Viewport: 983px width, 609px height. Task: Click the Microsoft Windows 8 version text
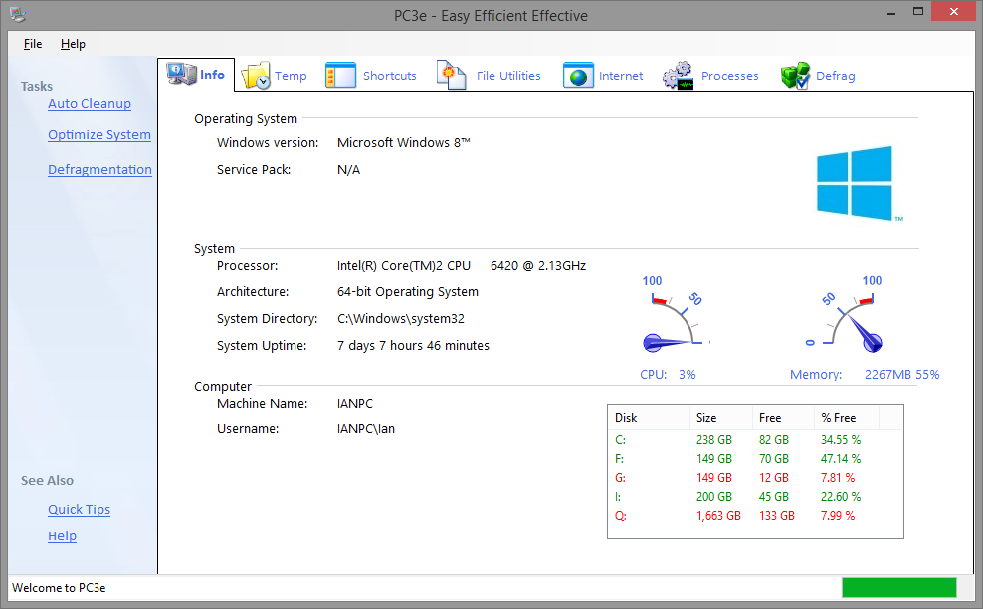click(x=404, y=143)
